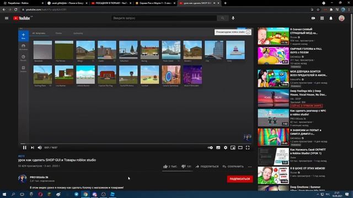Close the 'Разработка - Roblox' tab
Image resolution: width=353 pixels, height=198 pixels.
(x=42, y=3)
